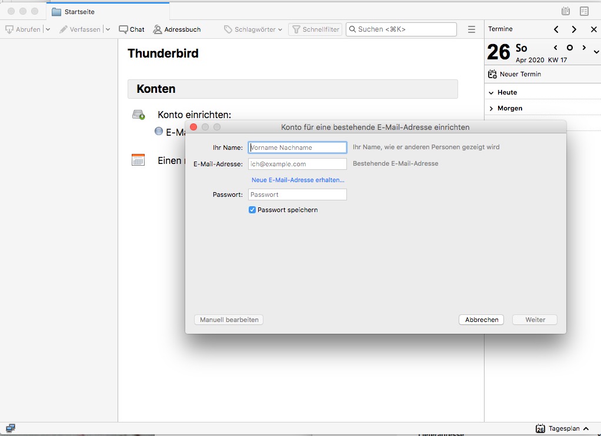Click the online status icon in the status bar

click(11, 428)
